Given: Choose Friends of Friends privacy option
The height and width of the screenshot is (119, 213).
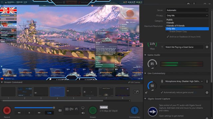Looking at the screenshot, I should coord(187,26).
